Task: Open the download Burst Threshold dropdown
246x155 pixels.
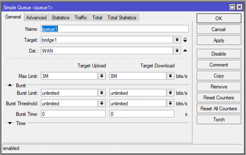Action: coord(171,103)
